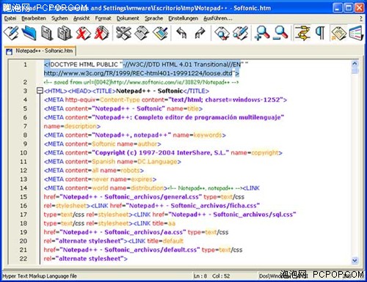Paste clipboard with the Paste icon
This screenshot has height=282, width=367.
point(160,33)
